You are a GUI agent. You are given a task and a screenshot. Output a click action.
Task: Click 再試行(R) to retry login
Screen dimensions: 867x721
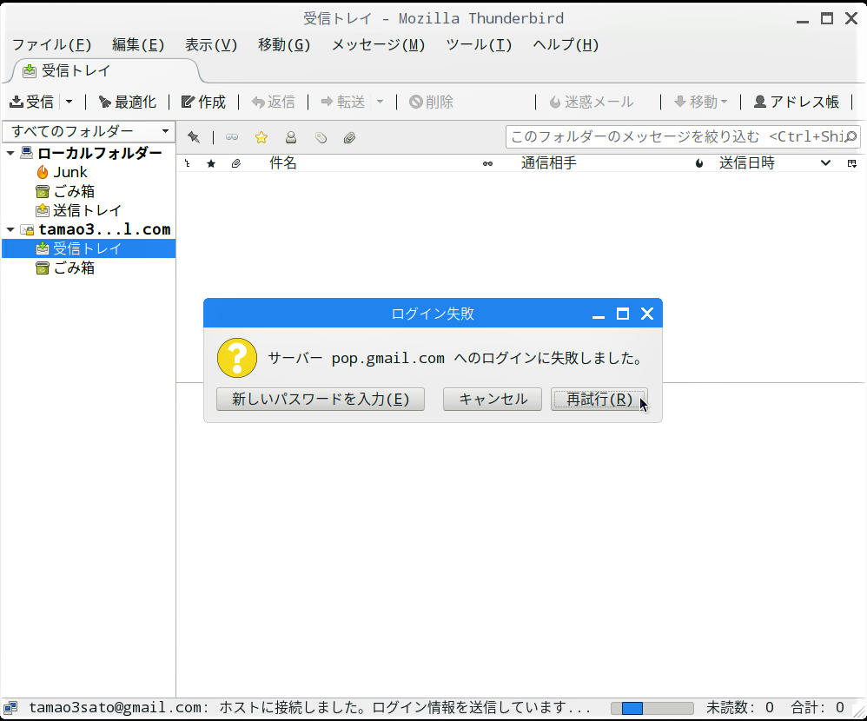coord(599,400)
